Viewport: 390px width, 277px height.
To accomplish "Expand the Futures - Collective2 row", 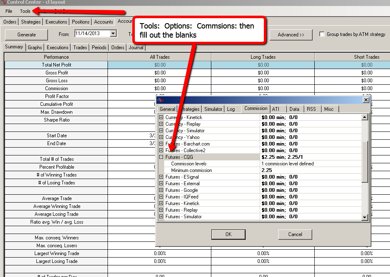I will click(161, 150).
